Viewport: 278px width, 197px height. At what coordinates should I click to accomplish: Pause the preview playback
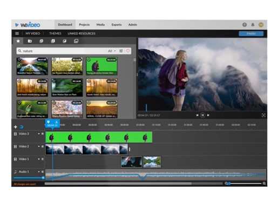tap(202, 115)
